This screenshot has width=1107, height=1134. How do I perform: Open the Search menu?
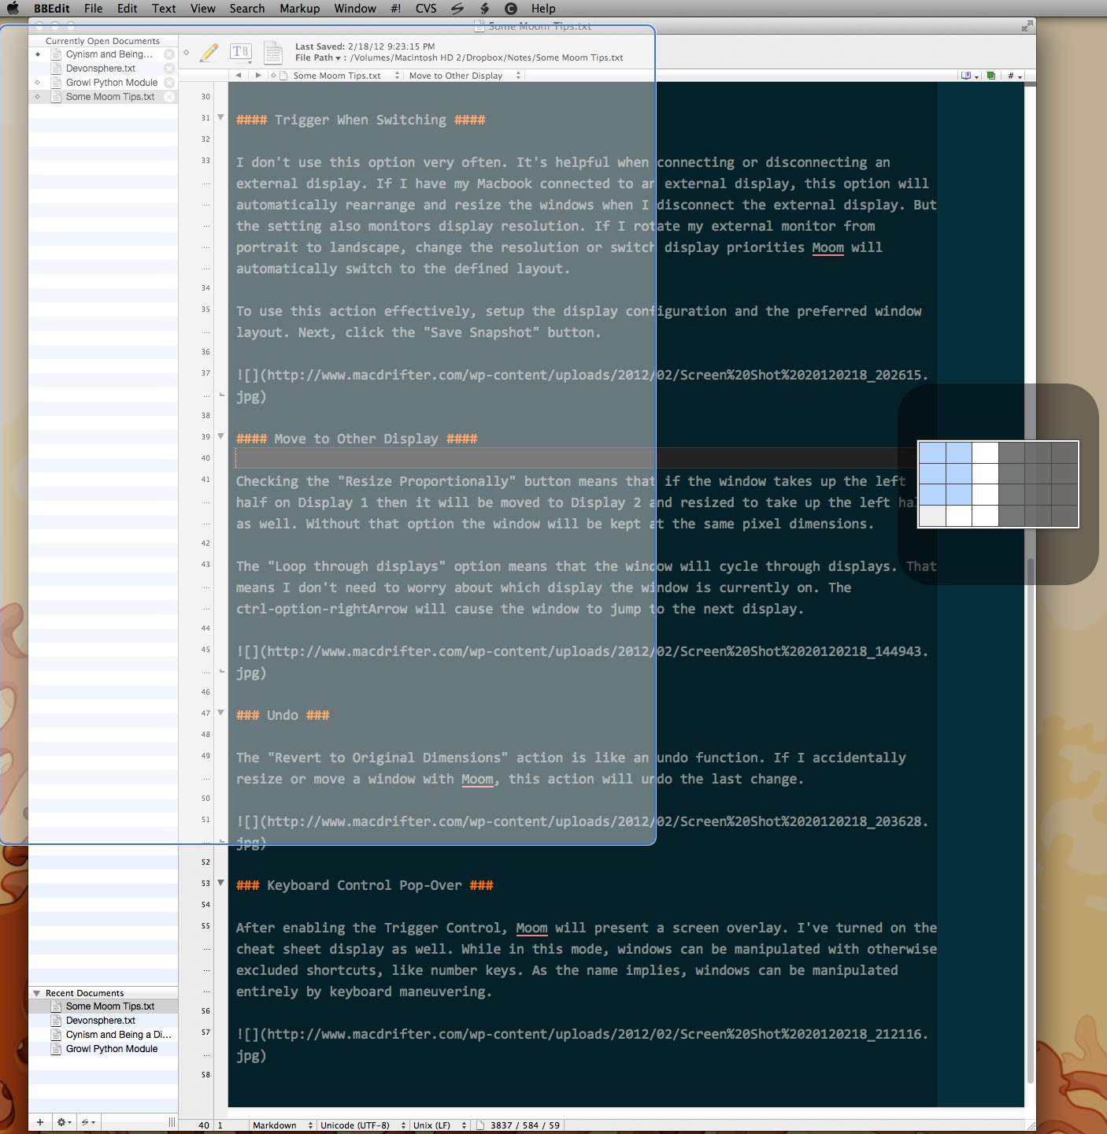click(247, 9)
